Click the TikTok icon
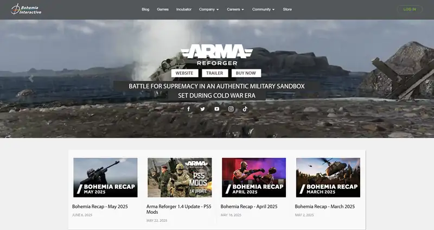 click(x=245, y=109)
